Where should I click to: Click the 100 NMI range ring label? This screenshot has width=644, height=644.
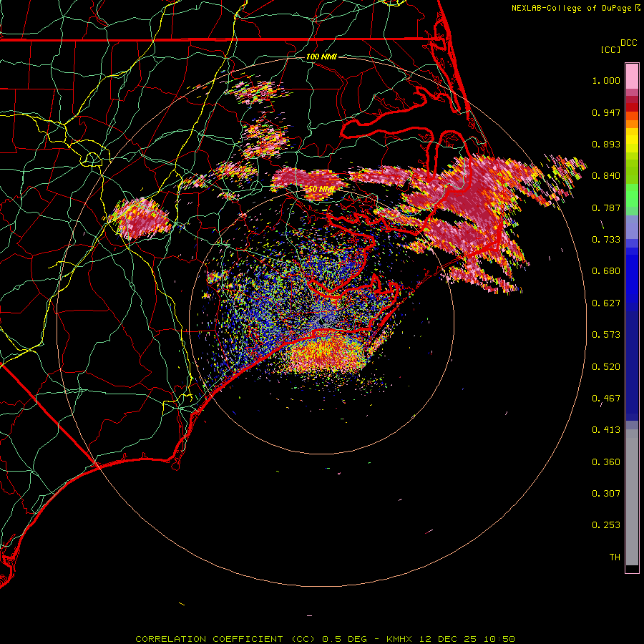coord(321,57)
